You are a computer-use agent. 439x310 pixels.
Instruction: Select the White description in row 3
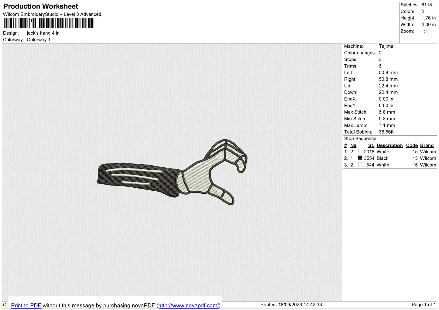click(383, 165)
